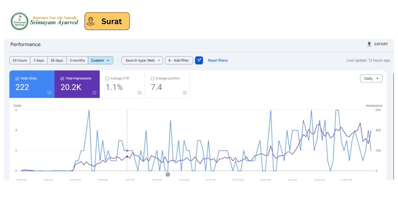This screenshot has width=398, height=215.
Task: Click the Total clicks help icon
Action: tap(49, 93)
